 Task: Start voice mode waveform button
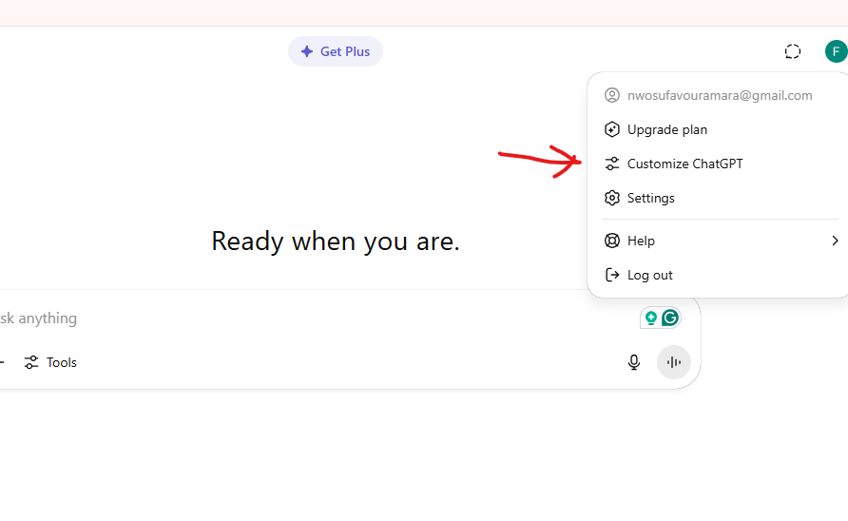click(673, 362)
